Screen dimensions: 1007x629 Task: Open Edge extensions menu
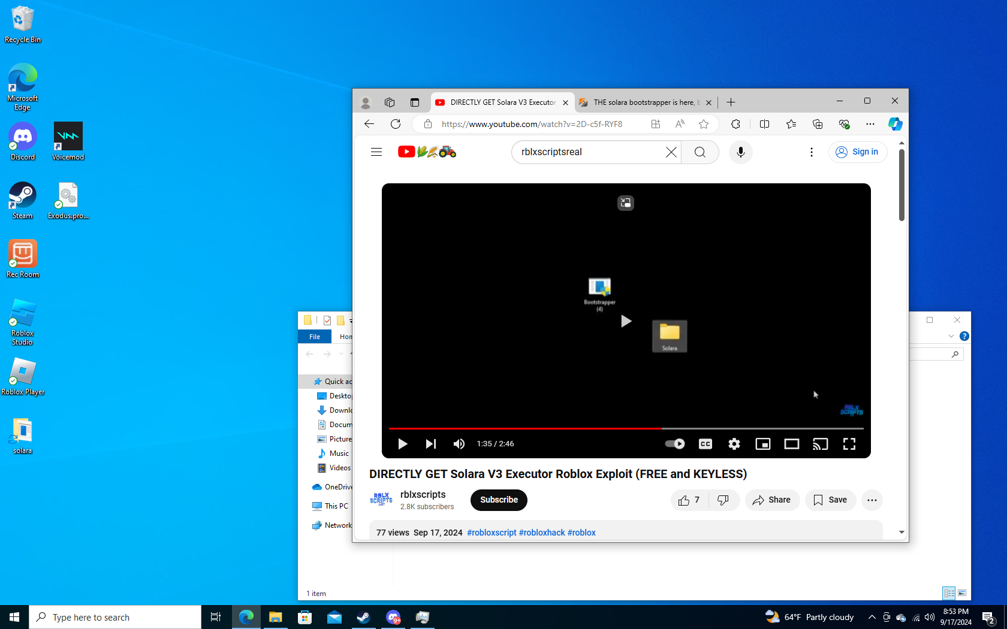click(735, 124)
